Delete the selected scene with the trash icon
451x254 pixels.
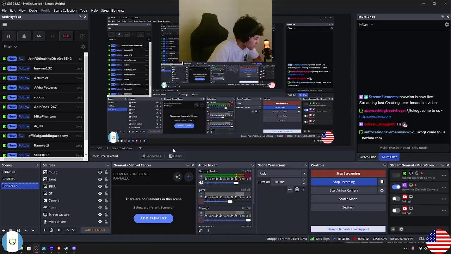11,230
